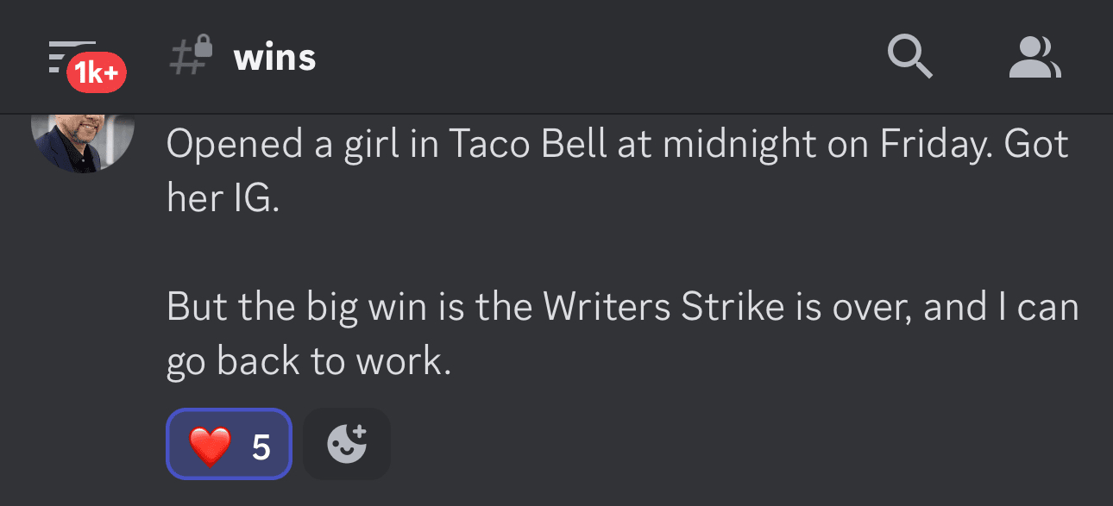Viewport: 1113px width, 506px height.
Task: Click the locked channel hash icon
Action: [x=190, y=57]
